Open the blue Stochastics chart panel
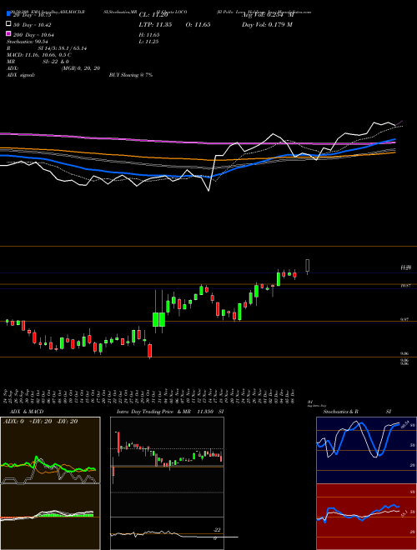 pyautogui.click(x=366, y=450)
